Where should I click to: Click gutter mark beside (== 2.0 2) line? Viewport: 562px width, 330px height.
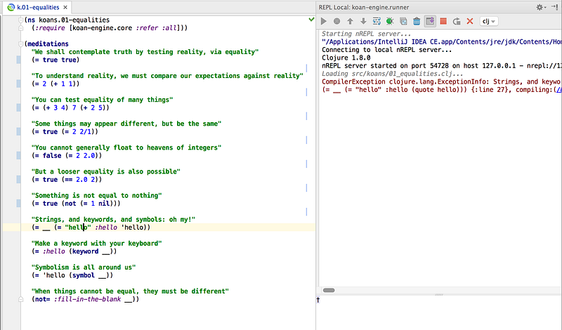[19, 180]
